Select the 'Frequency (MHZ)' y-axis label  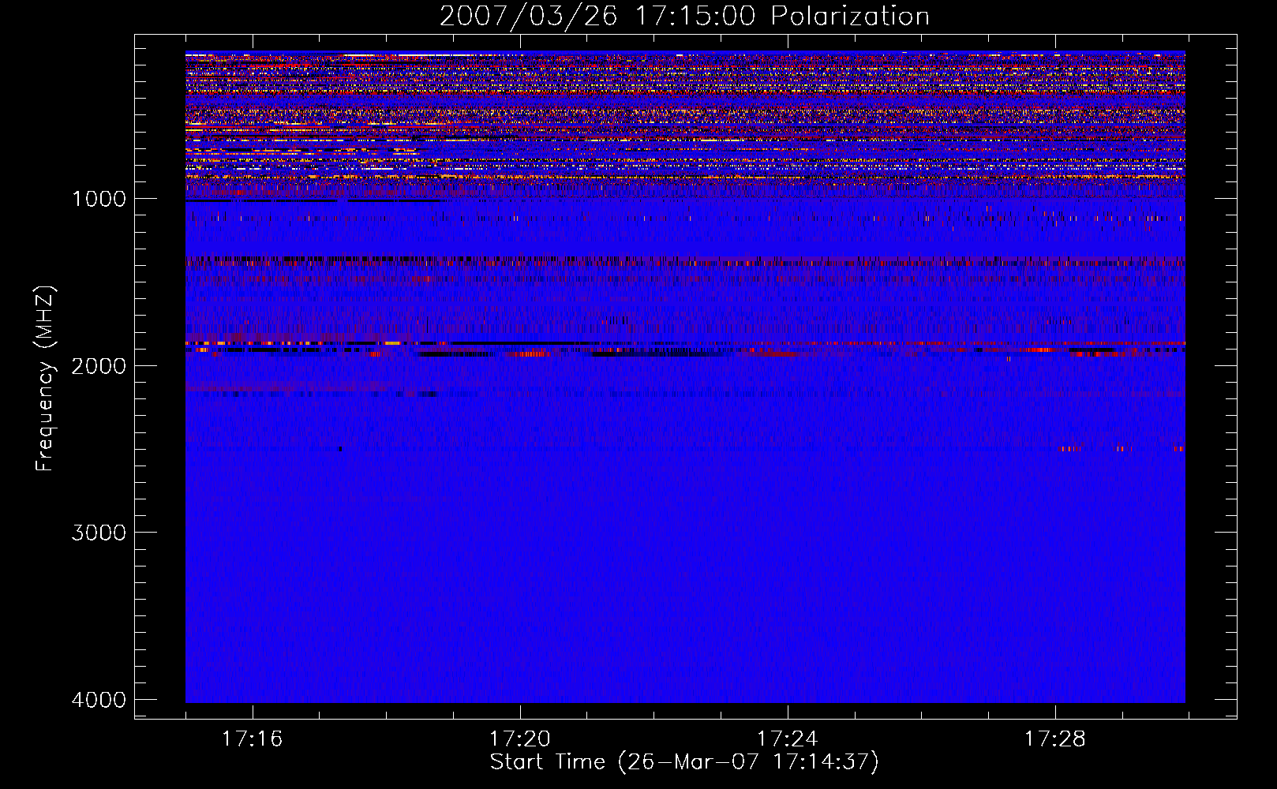(45, 379)
